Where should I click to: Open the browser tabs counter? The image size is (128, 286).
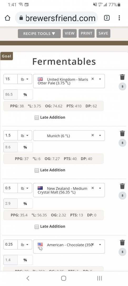pyautogui.click(x=107, y=18)
